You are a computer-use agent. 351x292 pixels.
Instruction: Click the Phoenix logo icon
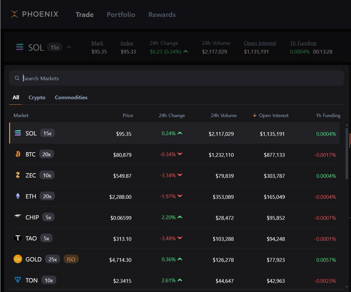point(14,14)
